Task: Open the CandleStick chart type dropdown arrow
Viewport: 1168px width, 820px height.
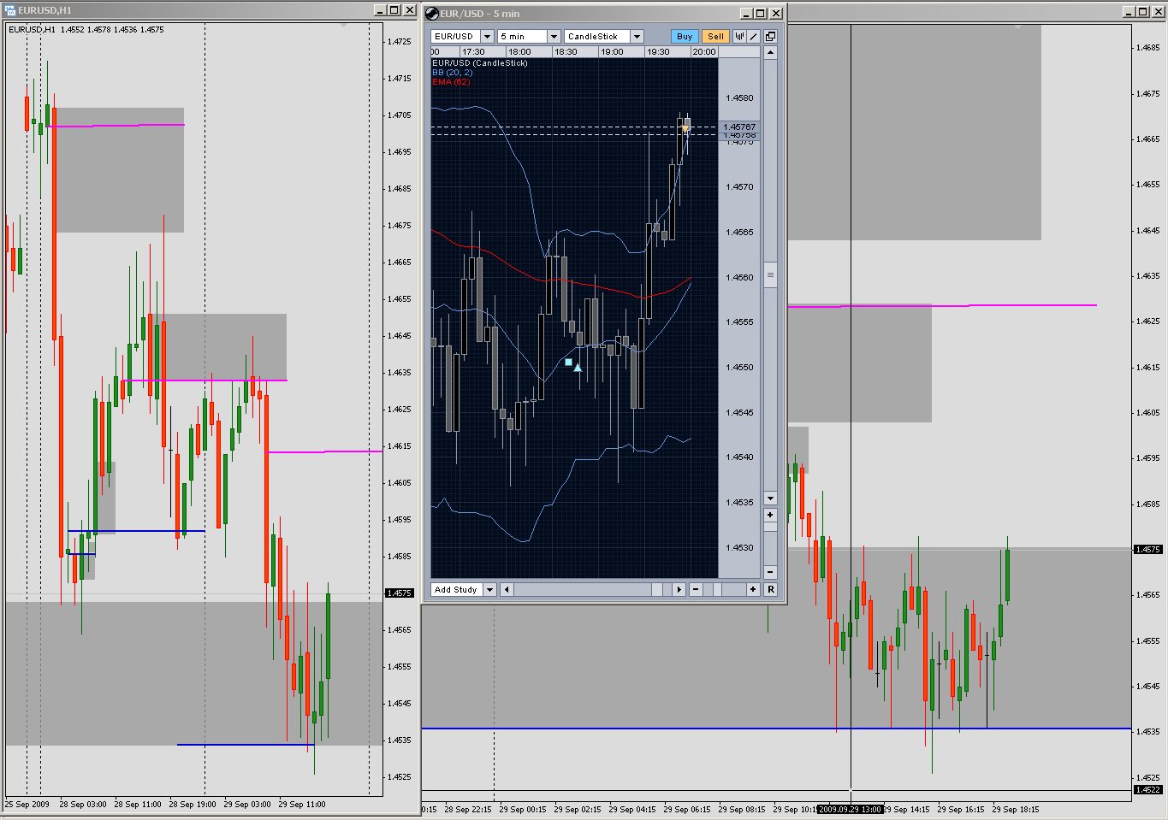Action: [x=637, y=36]
